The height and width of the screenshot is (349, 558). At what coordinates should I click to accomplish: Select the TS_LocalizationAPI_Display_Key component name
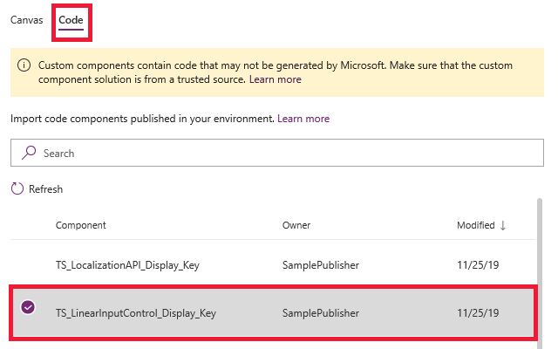(127, 265)
